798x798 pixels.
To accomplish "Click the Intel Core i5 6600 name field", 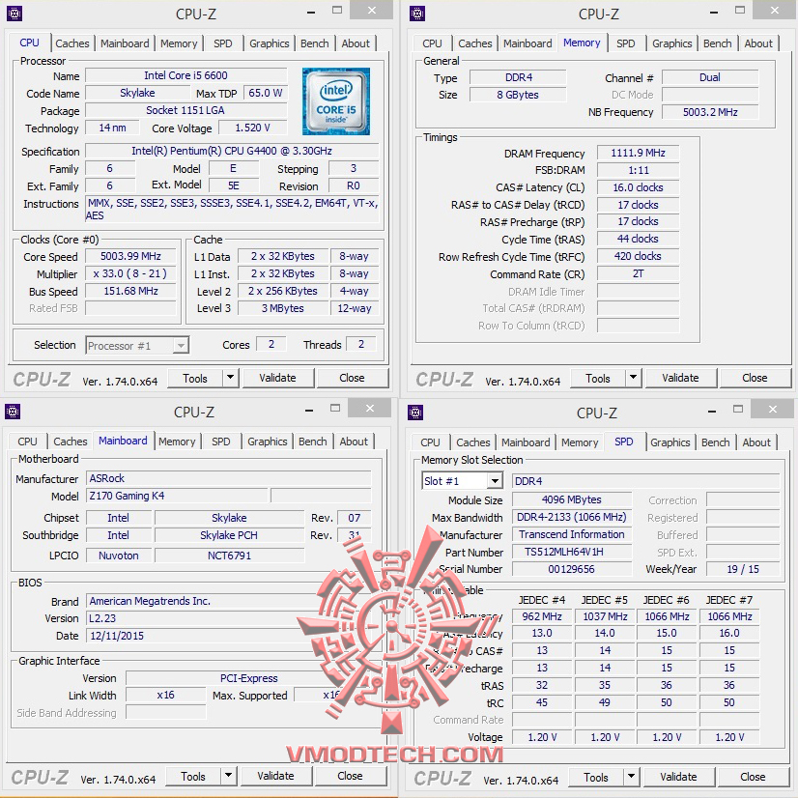I will click(x=185, y=75).
